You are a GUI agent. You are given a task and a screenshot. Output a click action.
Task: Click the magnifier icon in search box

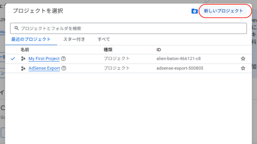(x=16, y=28)
